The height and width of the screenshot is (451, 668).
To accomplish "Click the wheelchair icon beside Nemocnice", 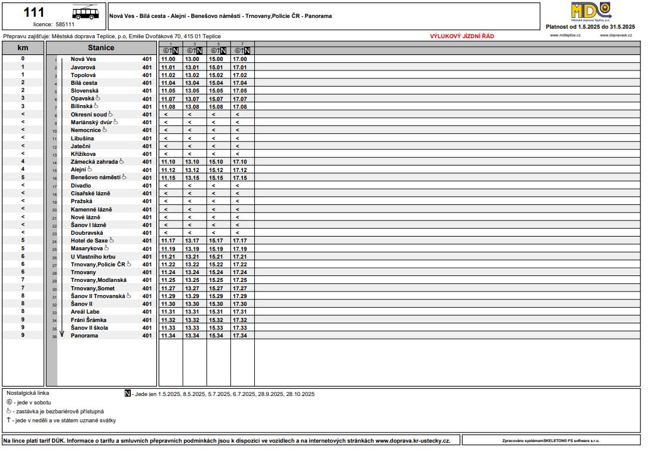I will pos(105,130).
